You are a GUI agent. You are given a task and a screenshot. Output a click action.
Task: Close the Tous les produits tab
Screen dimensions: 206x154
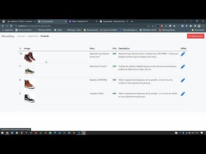pos(66,21)
